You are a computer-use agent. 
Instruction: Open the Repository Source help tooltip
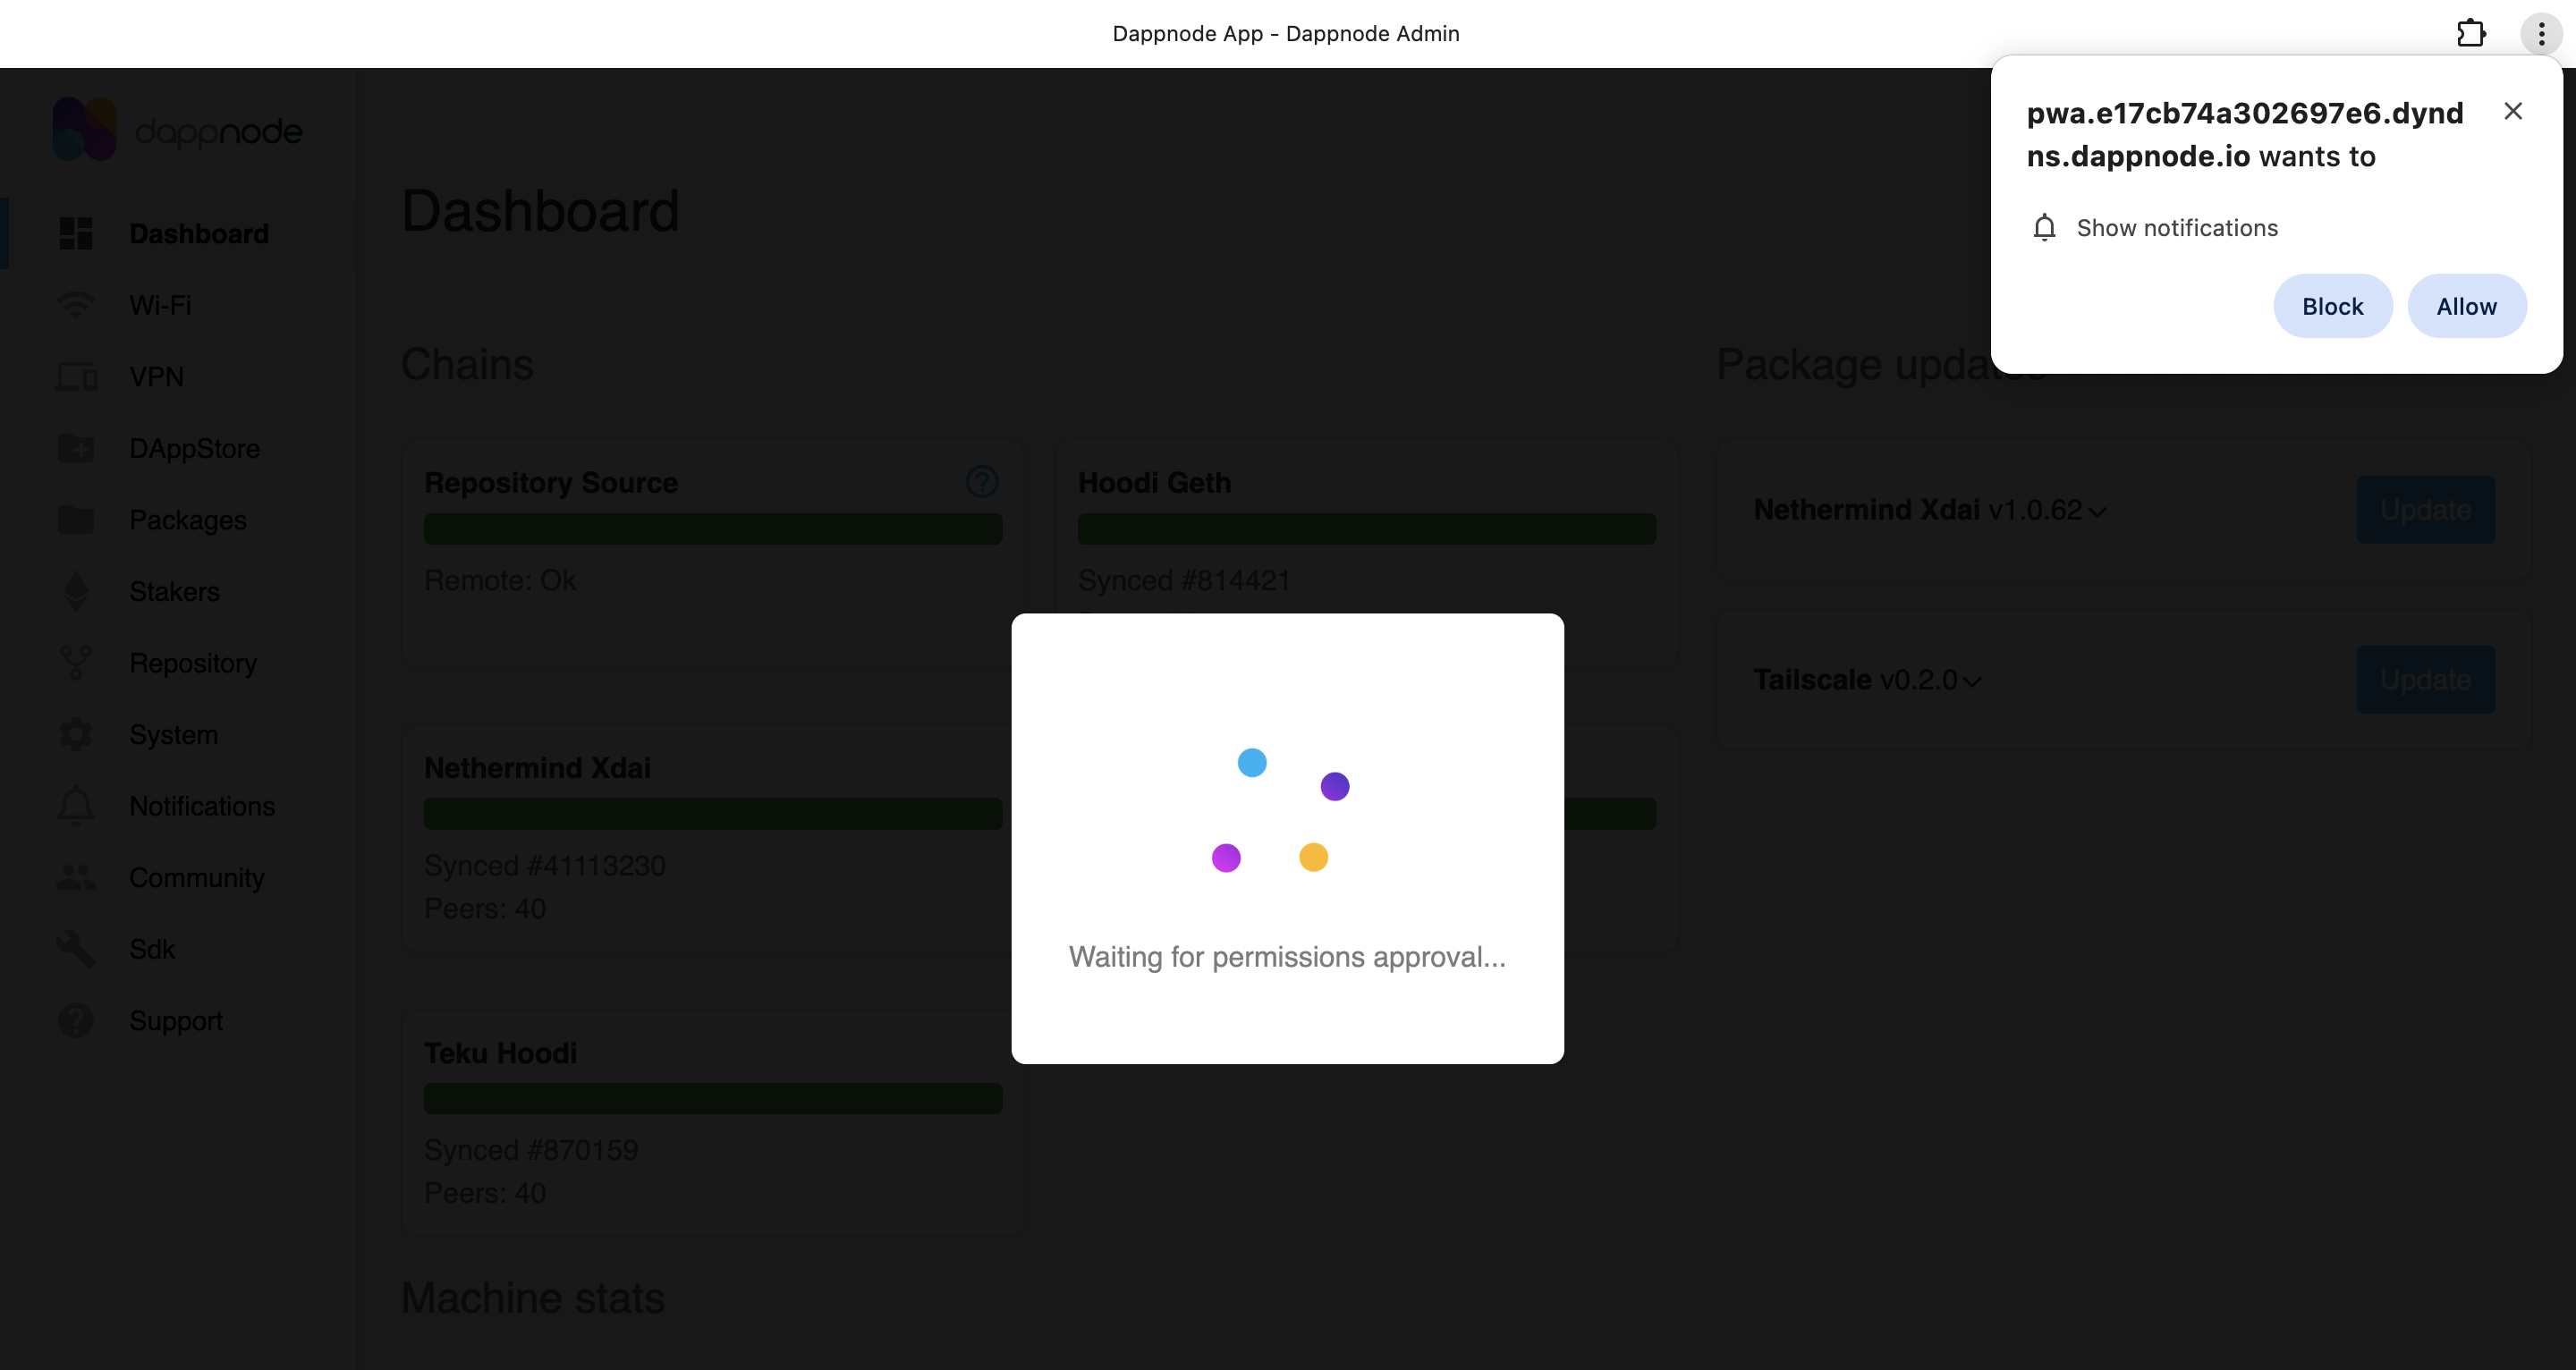[983, 482]
